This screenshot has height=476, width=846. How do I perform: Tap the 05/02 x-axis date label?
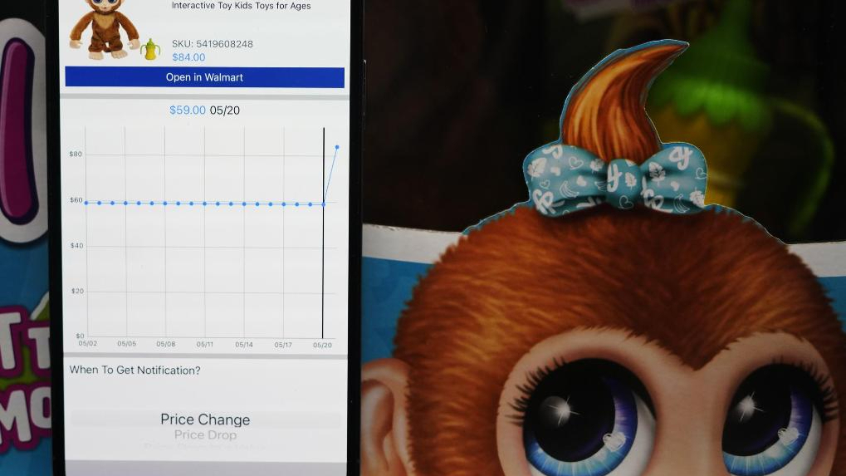click(x=88, y=343)
